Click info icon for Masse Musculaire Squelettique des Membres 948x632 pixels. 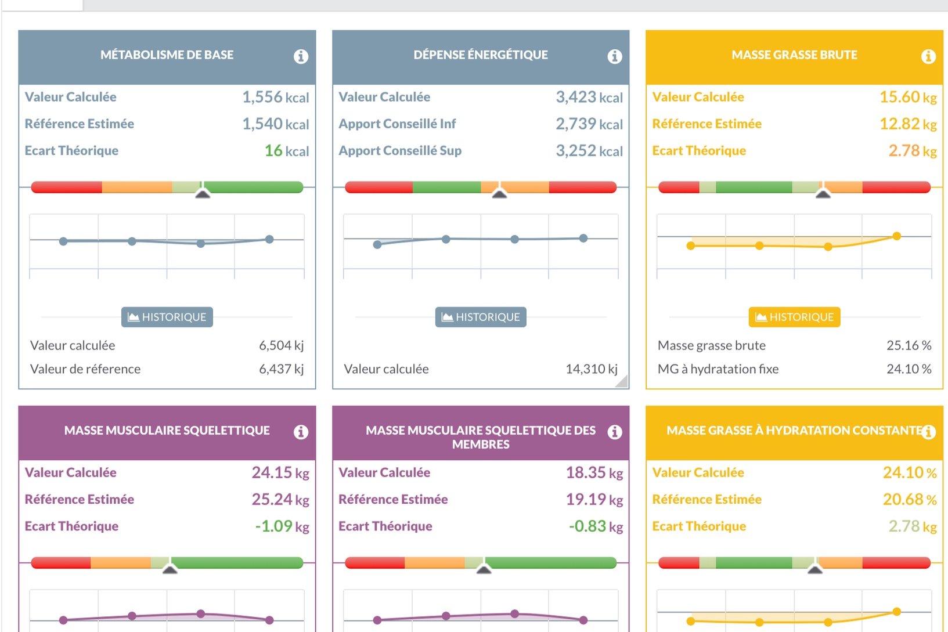[x=615, y=432]
